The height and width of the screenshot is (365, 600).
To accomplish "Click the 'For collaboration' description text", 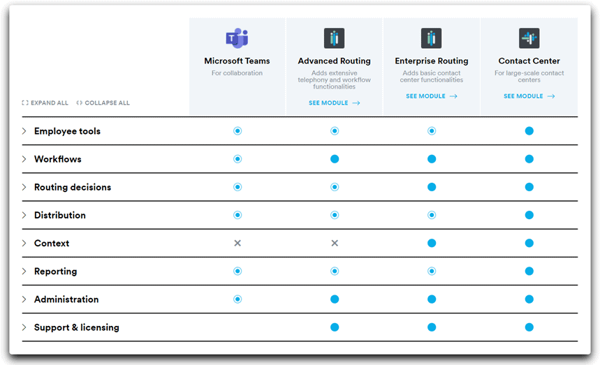I will tap(237, 73).
